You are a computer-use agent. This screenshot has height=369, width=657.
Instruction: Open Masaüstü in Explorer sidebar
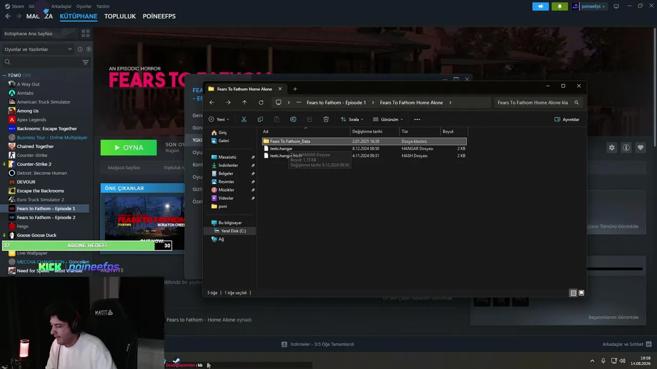pos(224,157)
